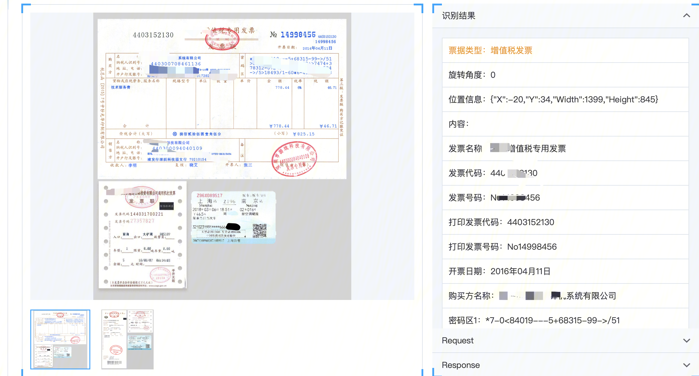Click the red seal stamp on invoice
This screenshot has height=376, width=699.
pyautogui.click(x=294, y=159)
